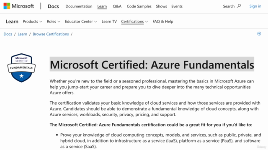268x150 pixels.
Task: Click the bullet "Prove your knowledge of cloud computing"
Action: coord(160,141)
